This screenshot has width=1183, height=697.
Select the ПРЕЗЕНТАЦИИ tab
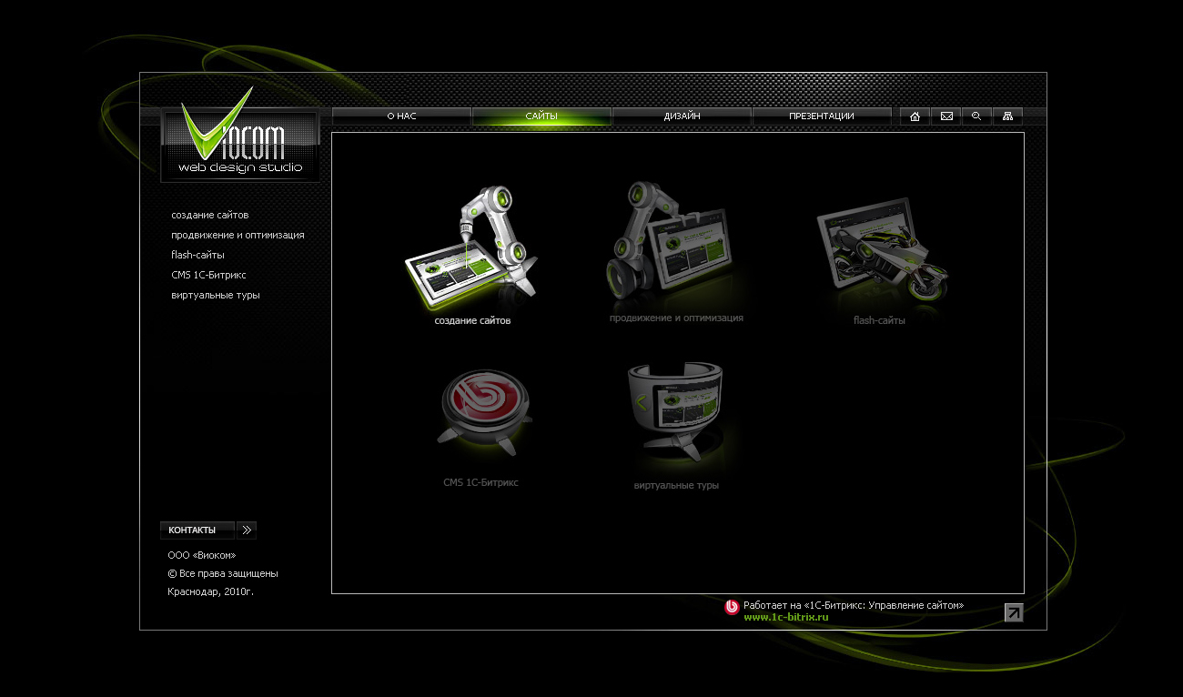[x=821, y=116]
